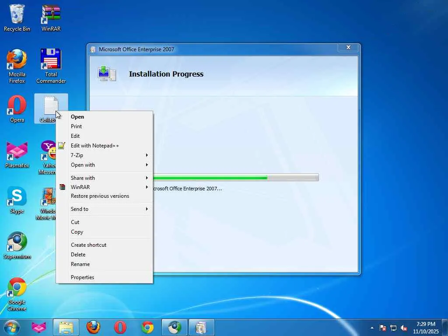Select the Opera desktop shortcut
Screen dimensions: 448x336
coord(17,109)
